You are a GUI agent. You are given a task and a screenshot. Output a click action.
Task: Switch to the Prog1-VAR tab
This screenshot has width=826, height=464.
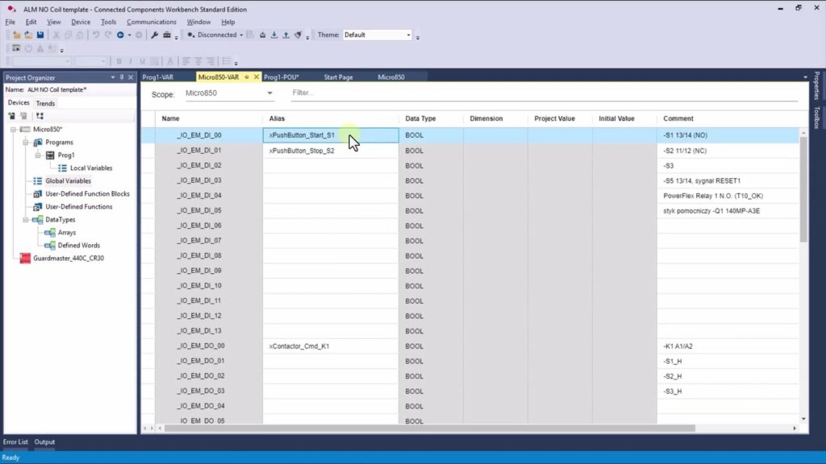pos(157,77)
